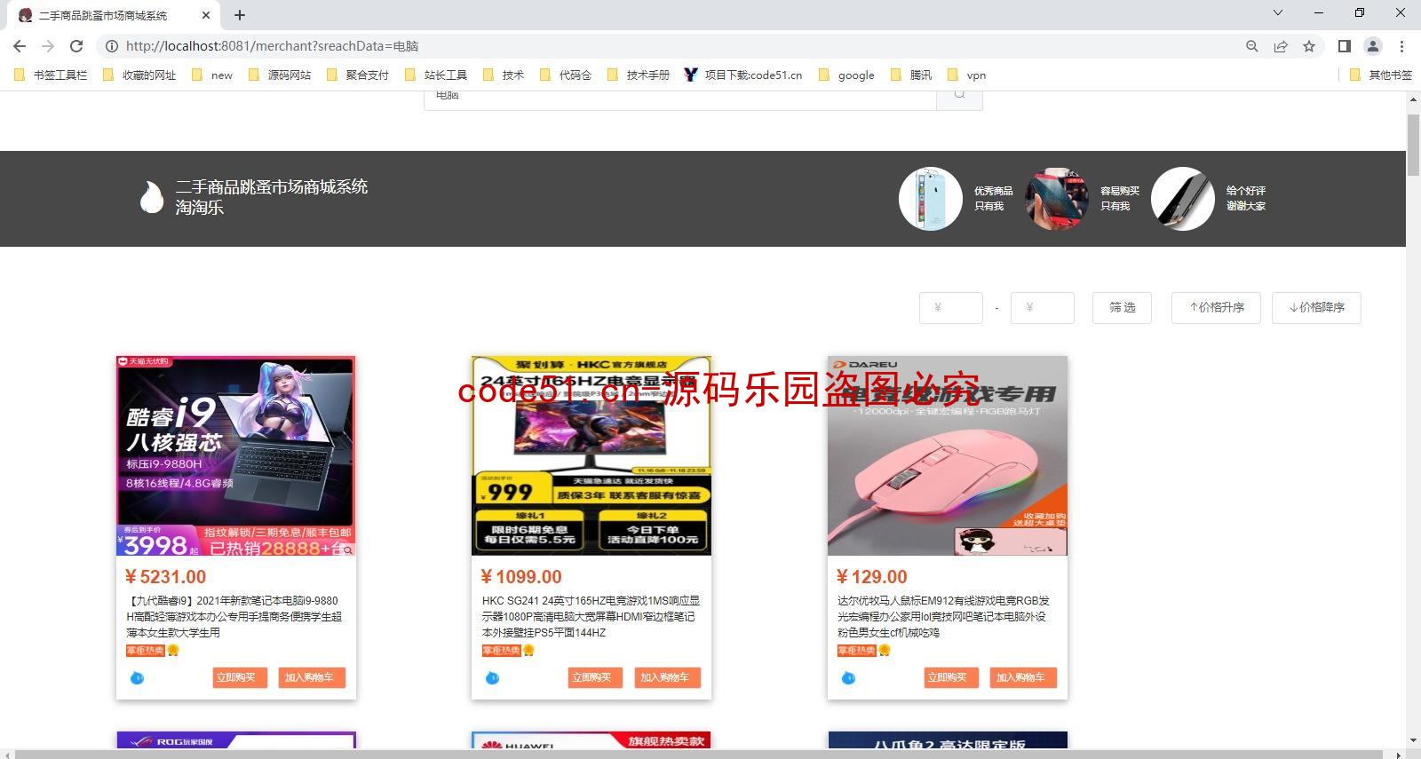Click the water-drop site logo

click(152, 197)
